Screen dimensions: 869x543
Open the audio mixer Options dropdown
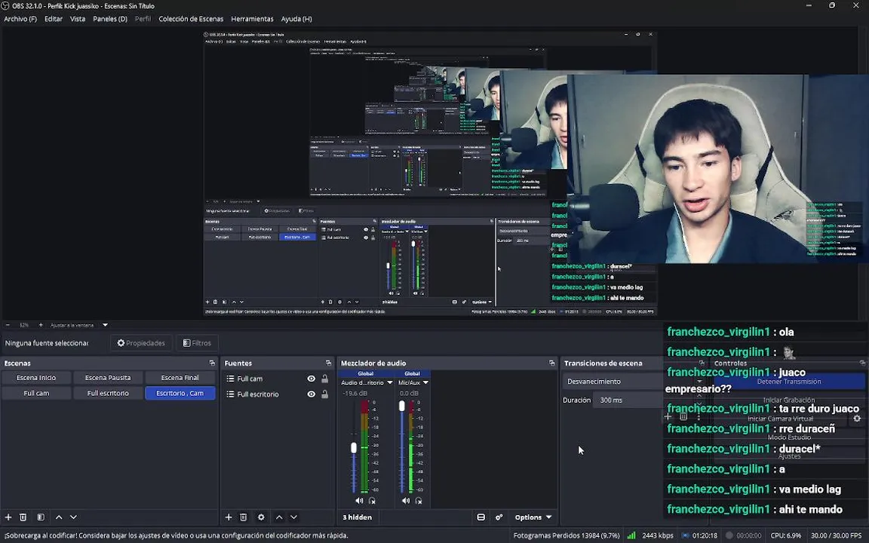pos(533,517)
